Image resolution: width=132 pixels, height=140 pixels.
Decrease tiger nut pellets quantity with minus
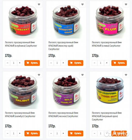pyautogui.click(x=95, y=134)
